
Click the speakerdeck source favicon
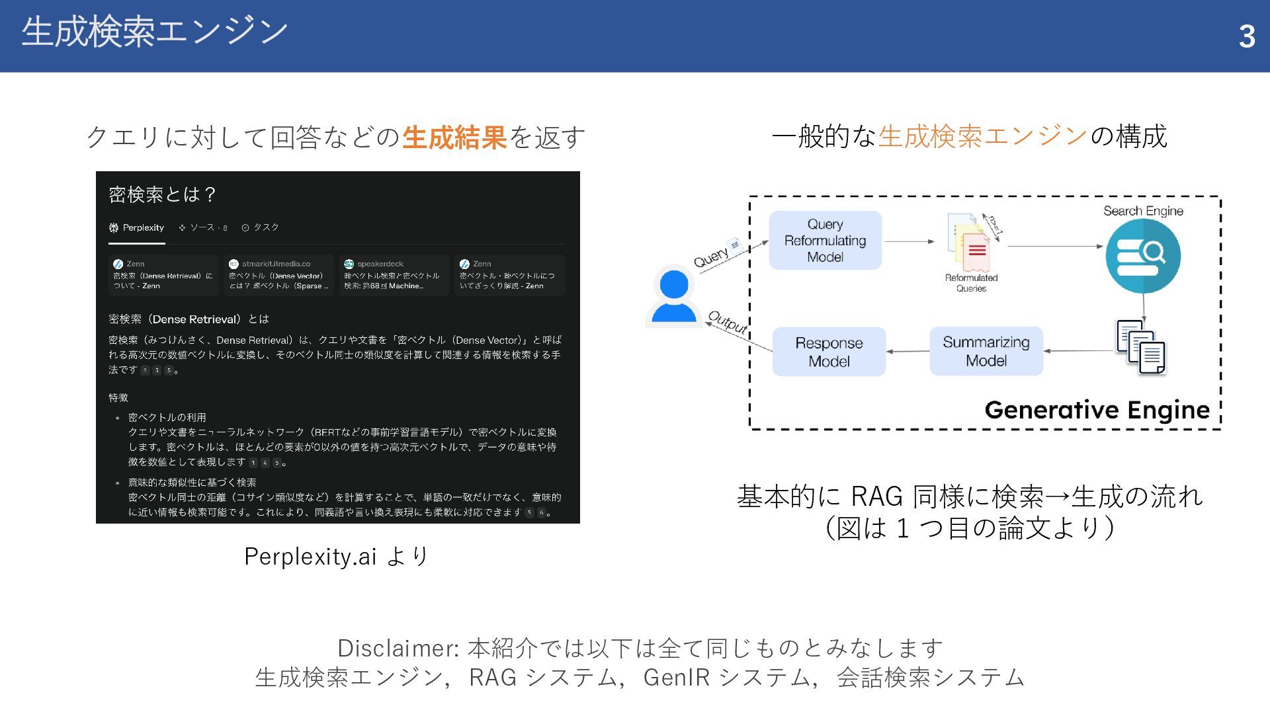coord(349,264)
